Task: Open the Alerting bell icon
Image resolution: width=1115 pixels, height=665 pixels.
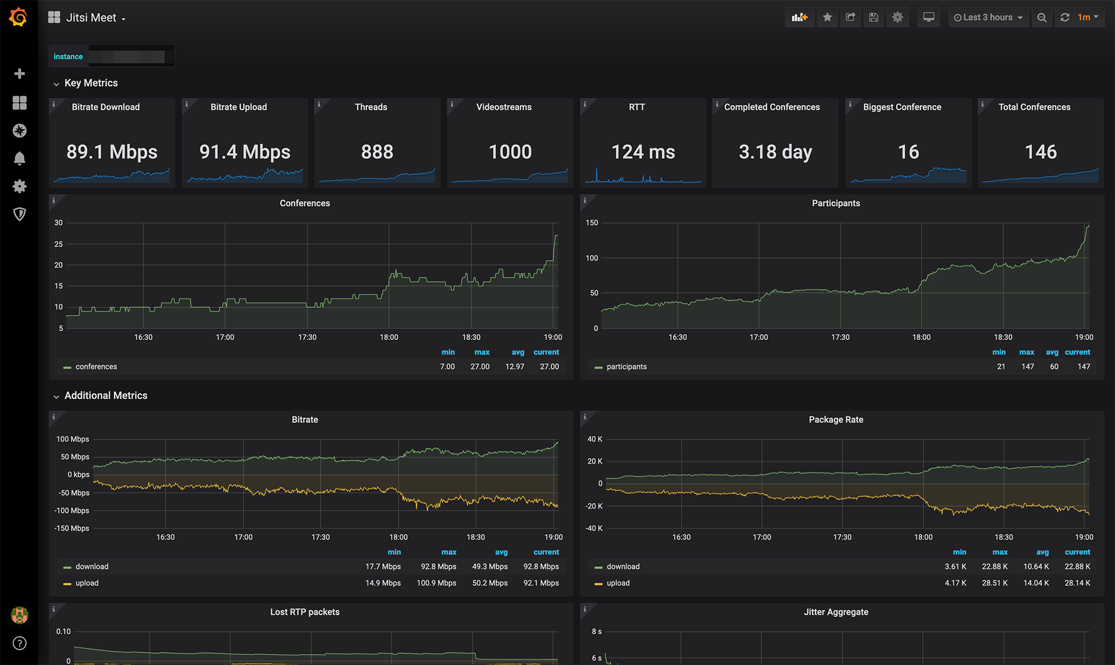Action: click(x=20, y=158)
